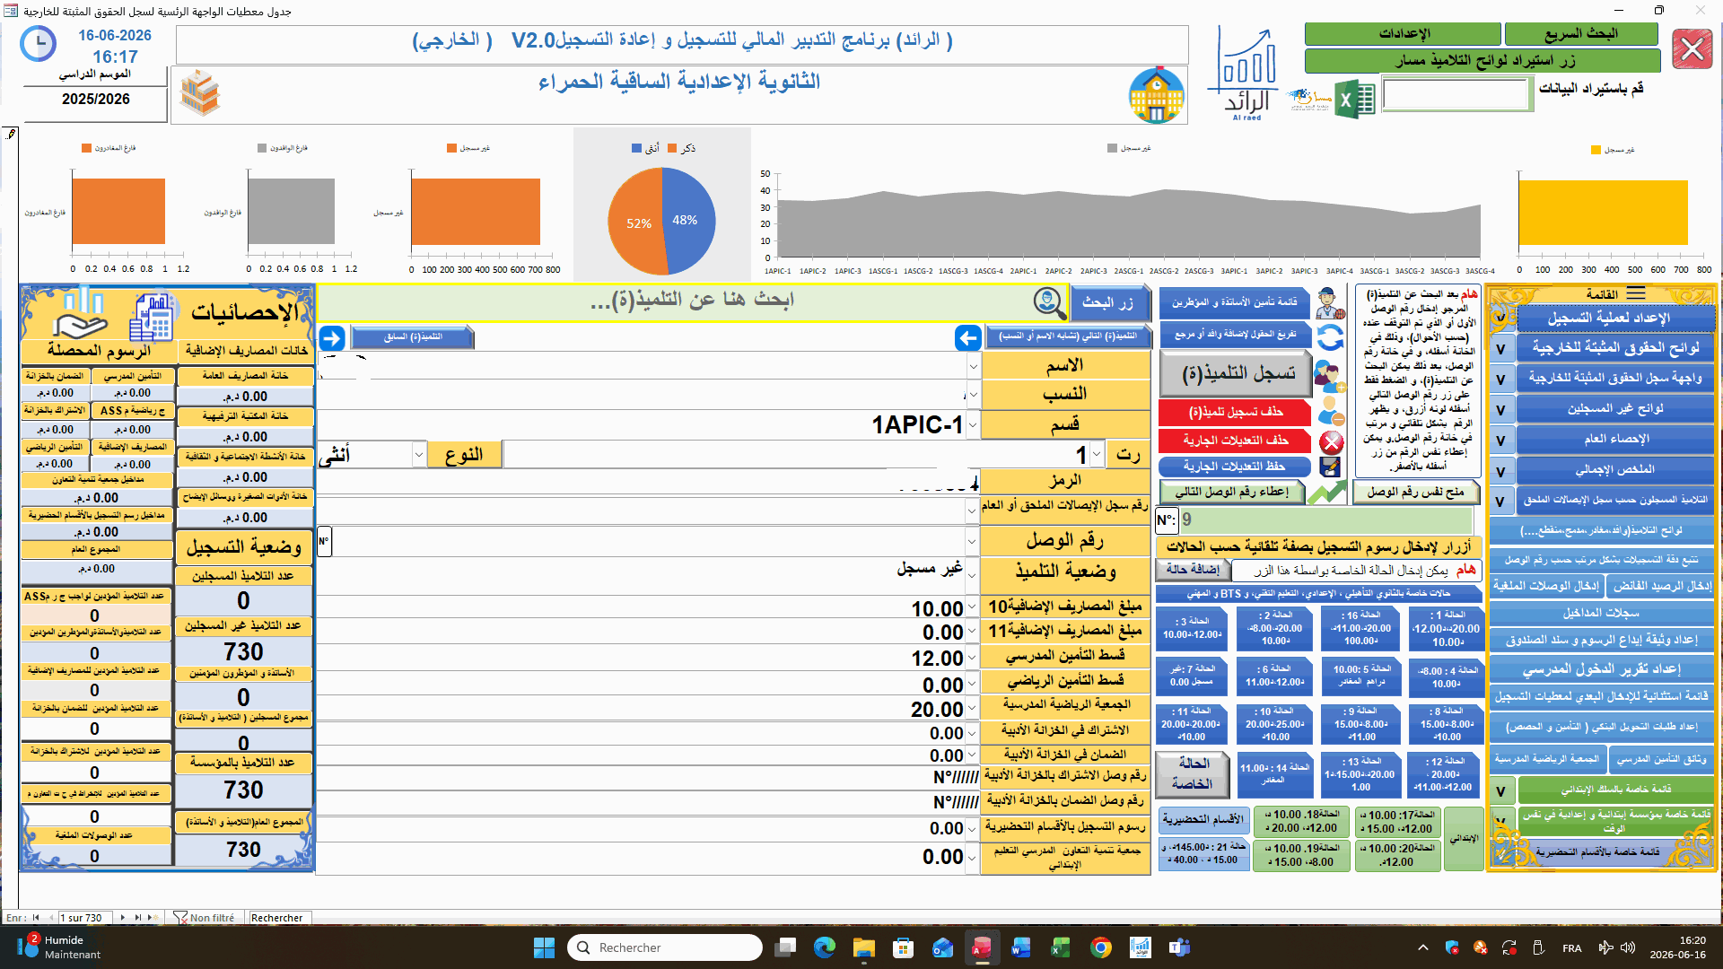Open File Explorer from the taskbar

point(863,947)
